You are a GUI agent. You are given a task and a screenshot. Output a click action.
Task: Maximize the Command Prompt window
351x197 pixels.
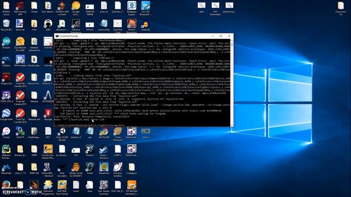(220, 36)
